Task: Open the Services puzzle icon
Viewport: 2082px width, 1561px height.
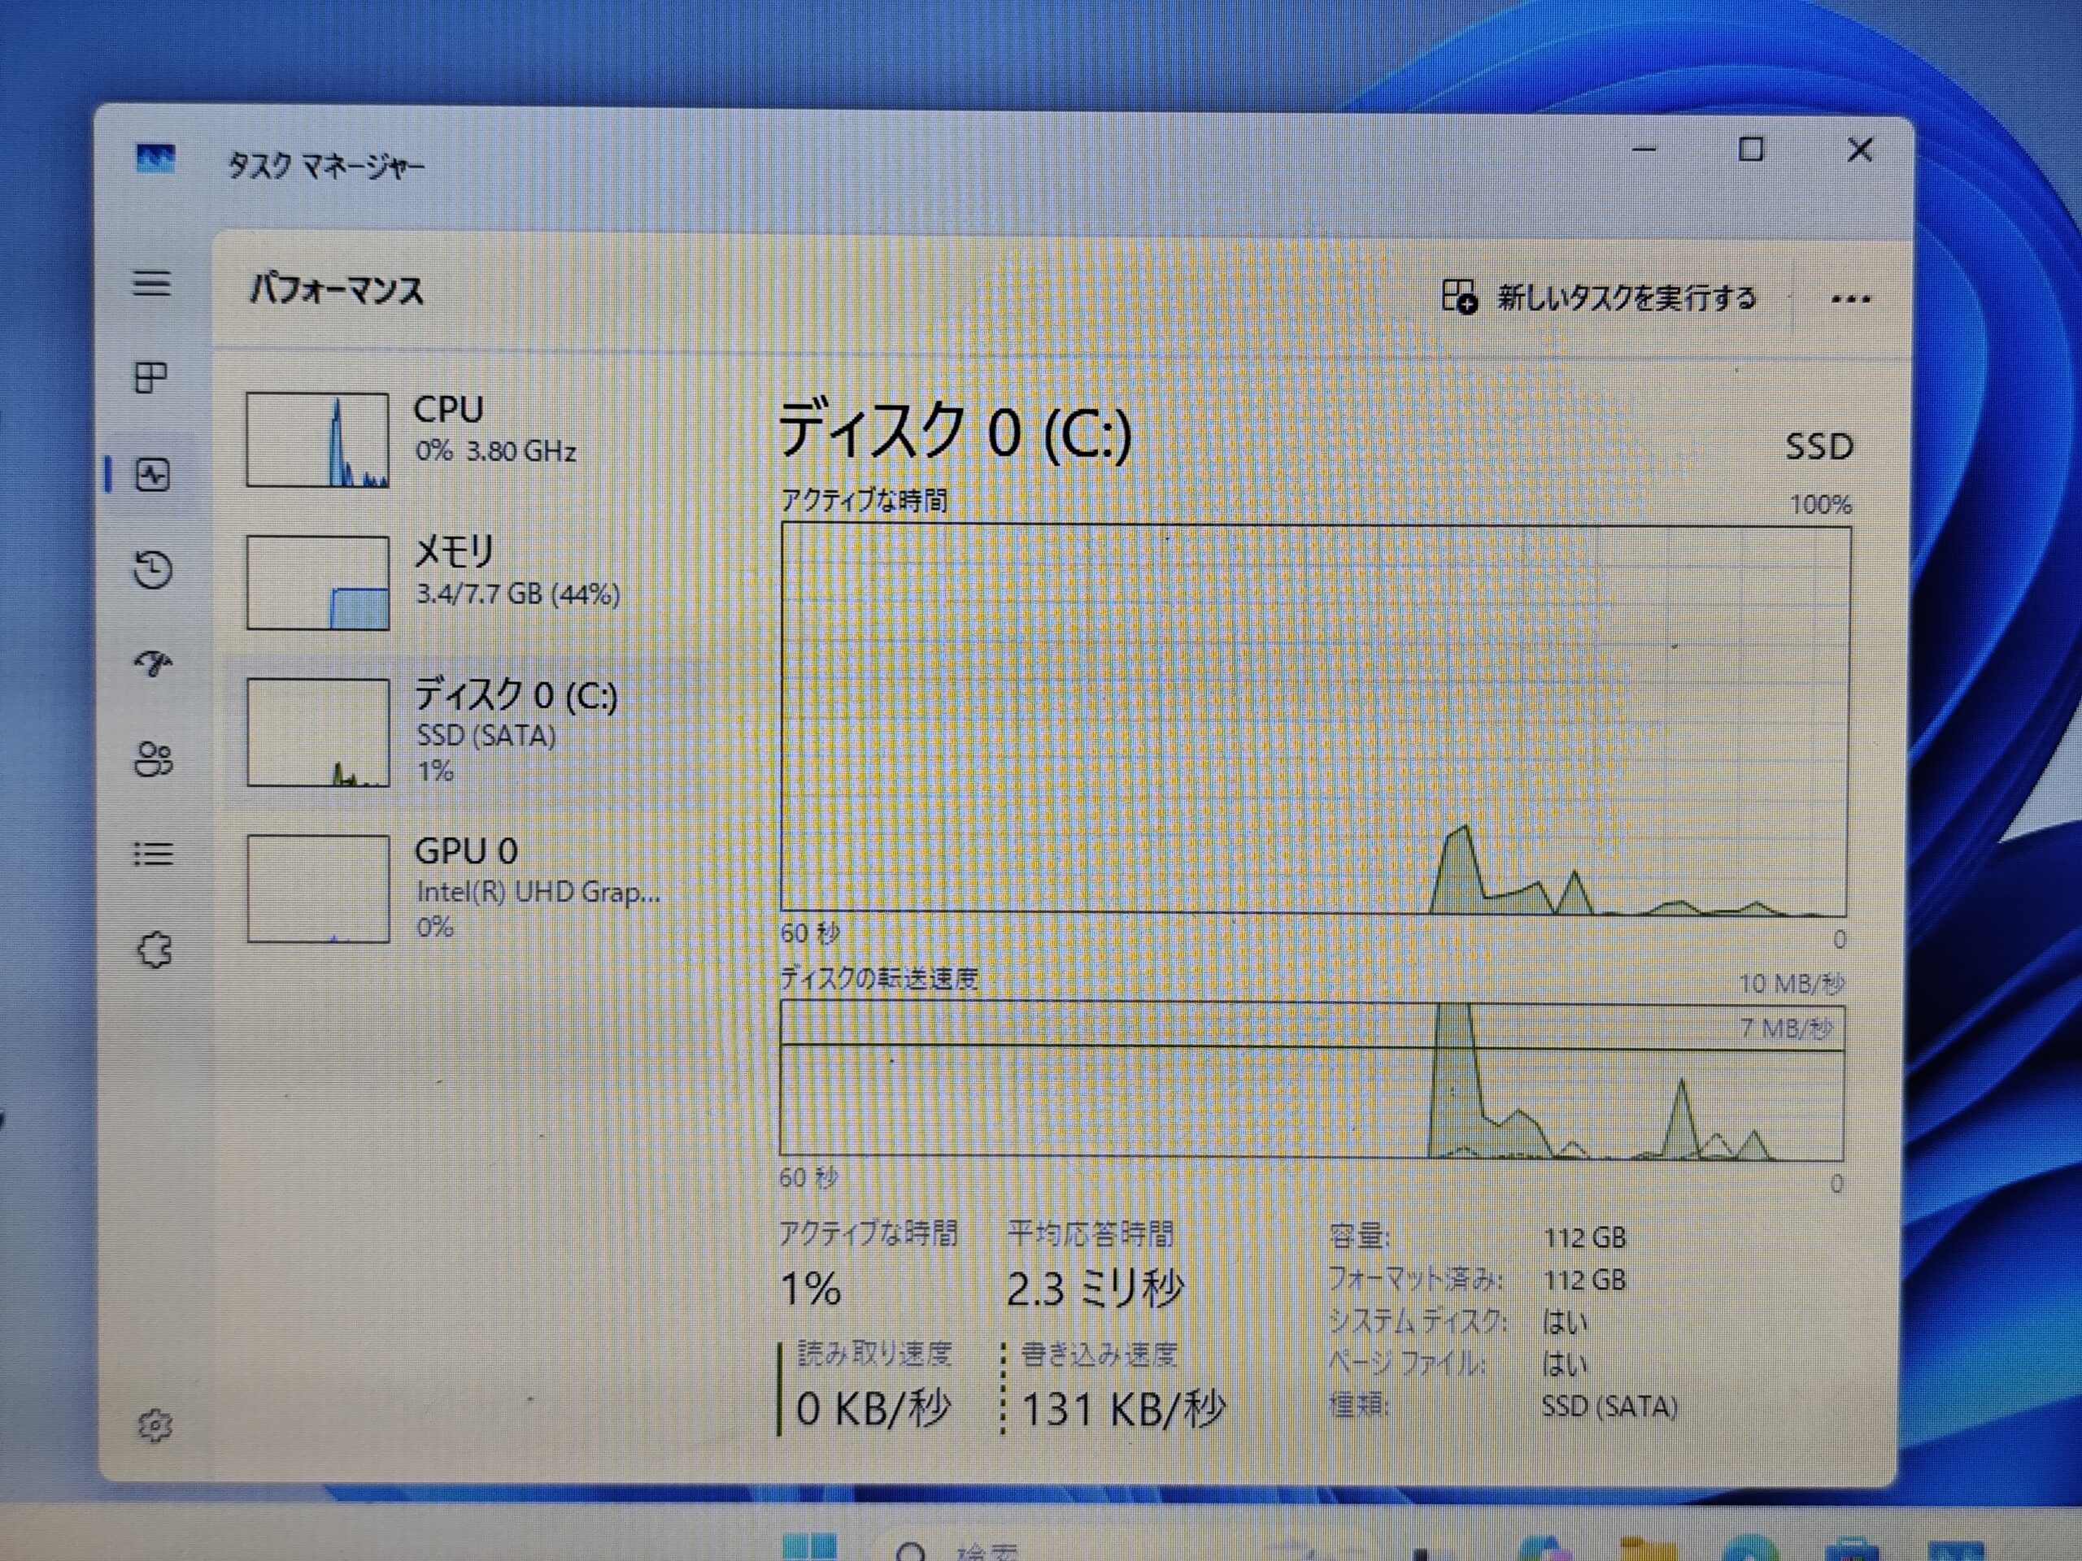Action: tap(155, 950)
